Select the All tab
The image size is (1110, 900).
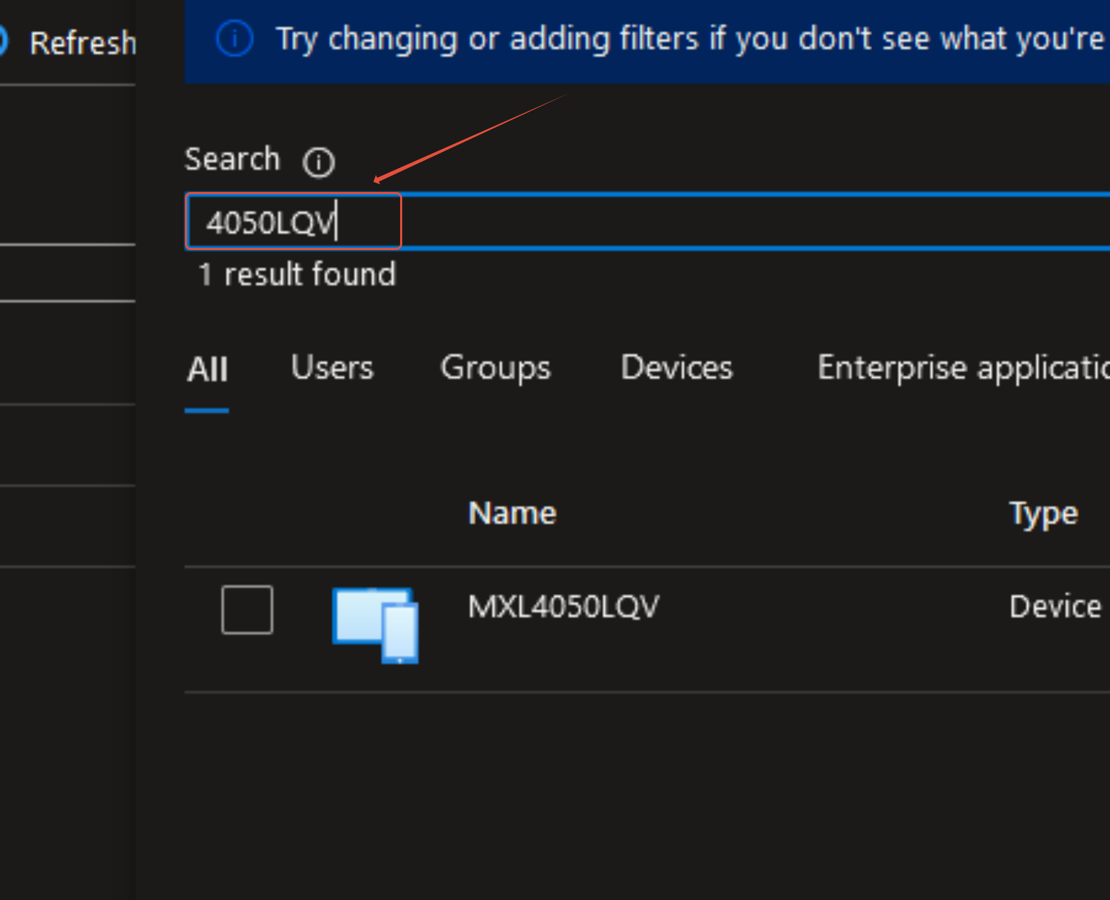coord(207,370)
